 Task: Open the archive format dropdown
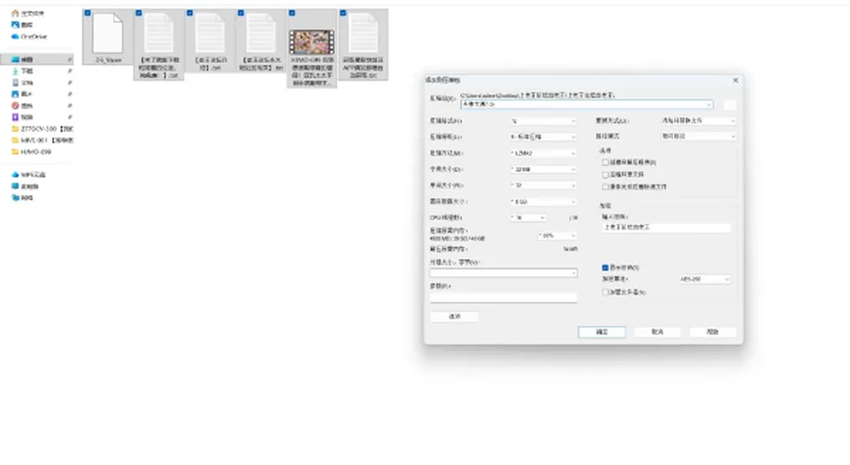click(x=543, y=120)
